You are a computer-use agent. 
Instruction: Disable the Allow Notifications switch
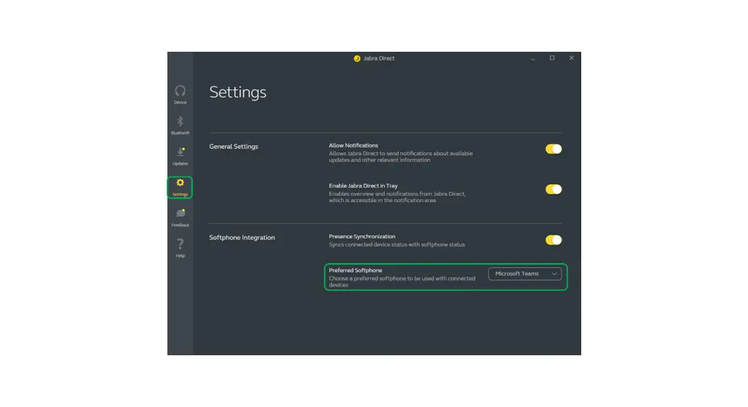pyautogui.click(x=554, y=149)
